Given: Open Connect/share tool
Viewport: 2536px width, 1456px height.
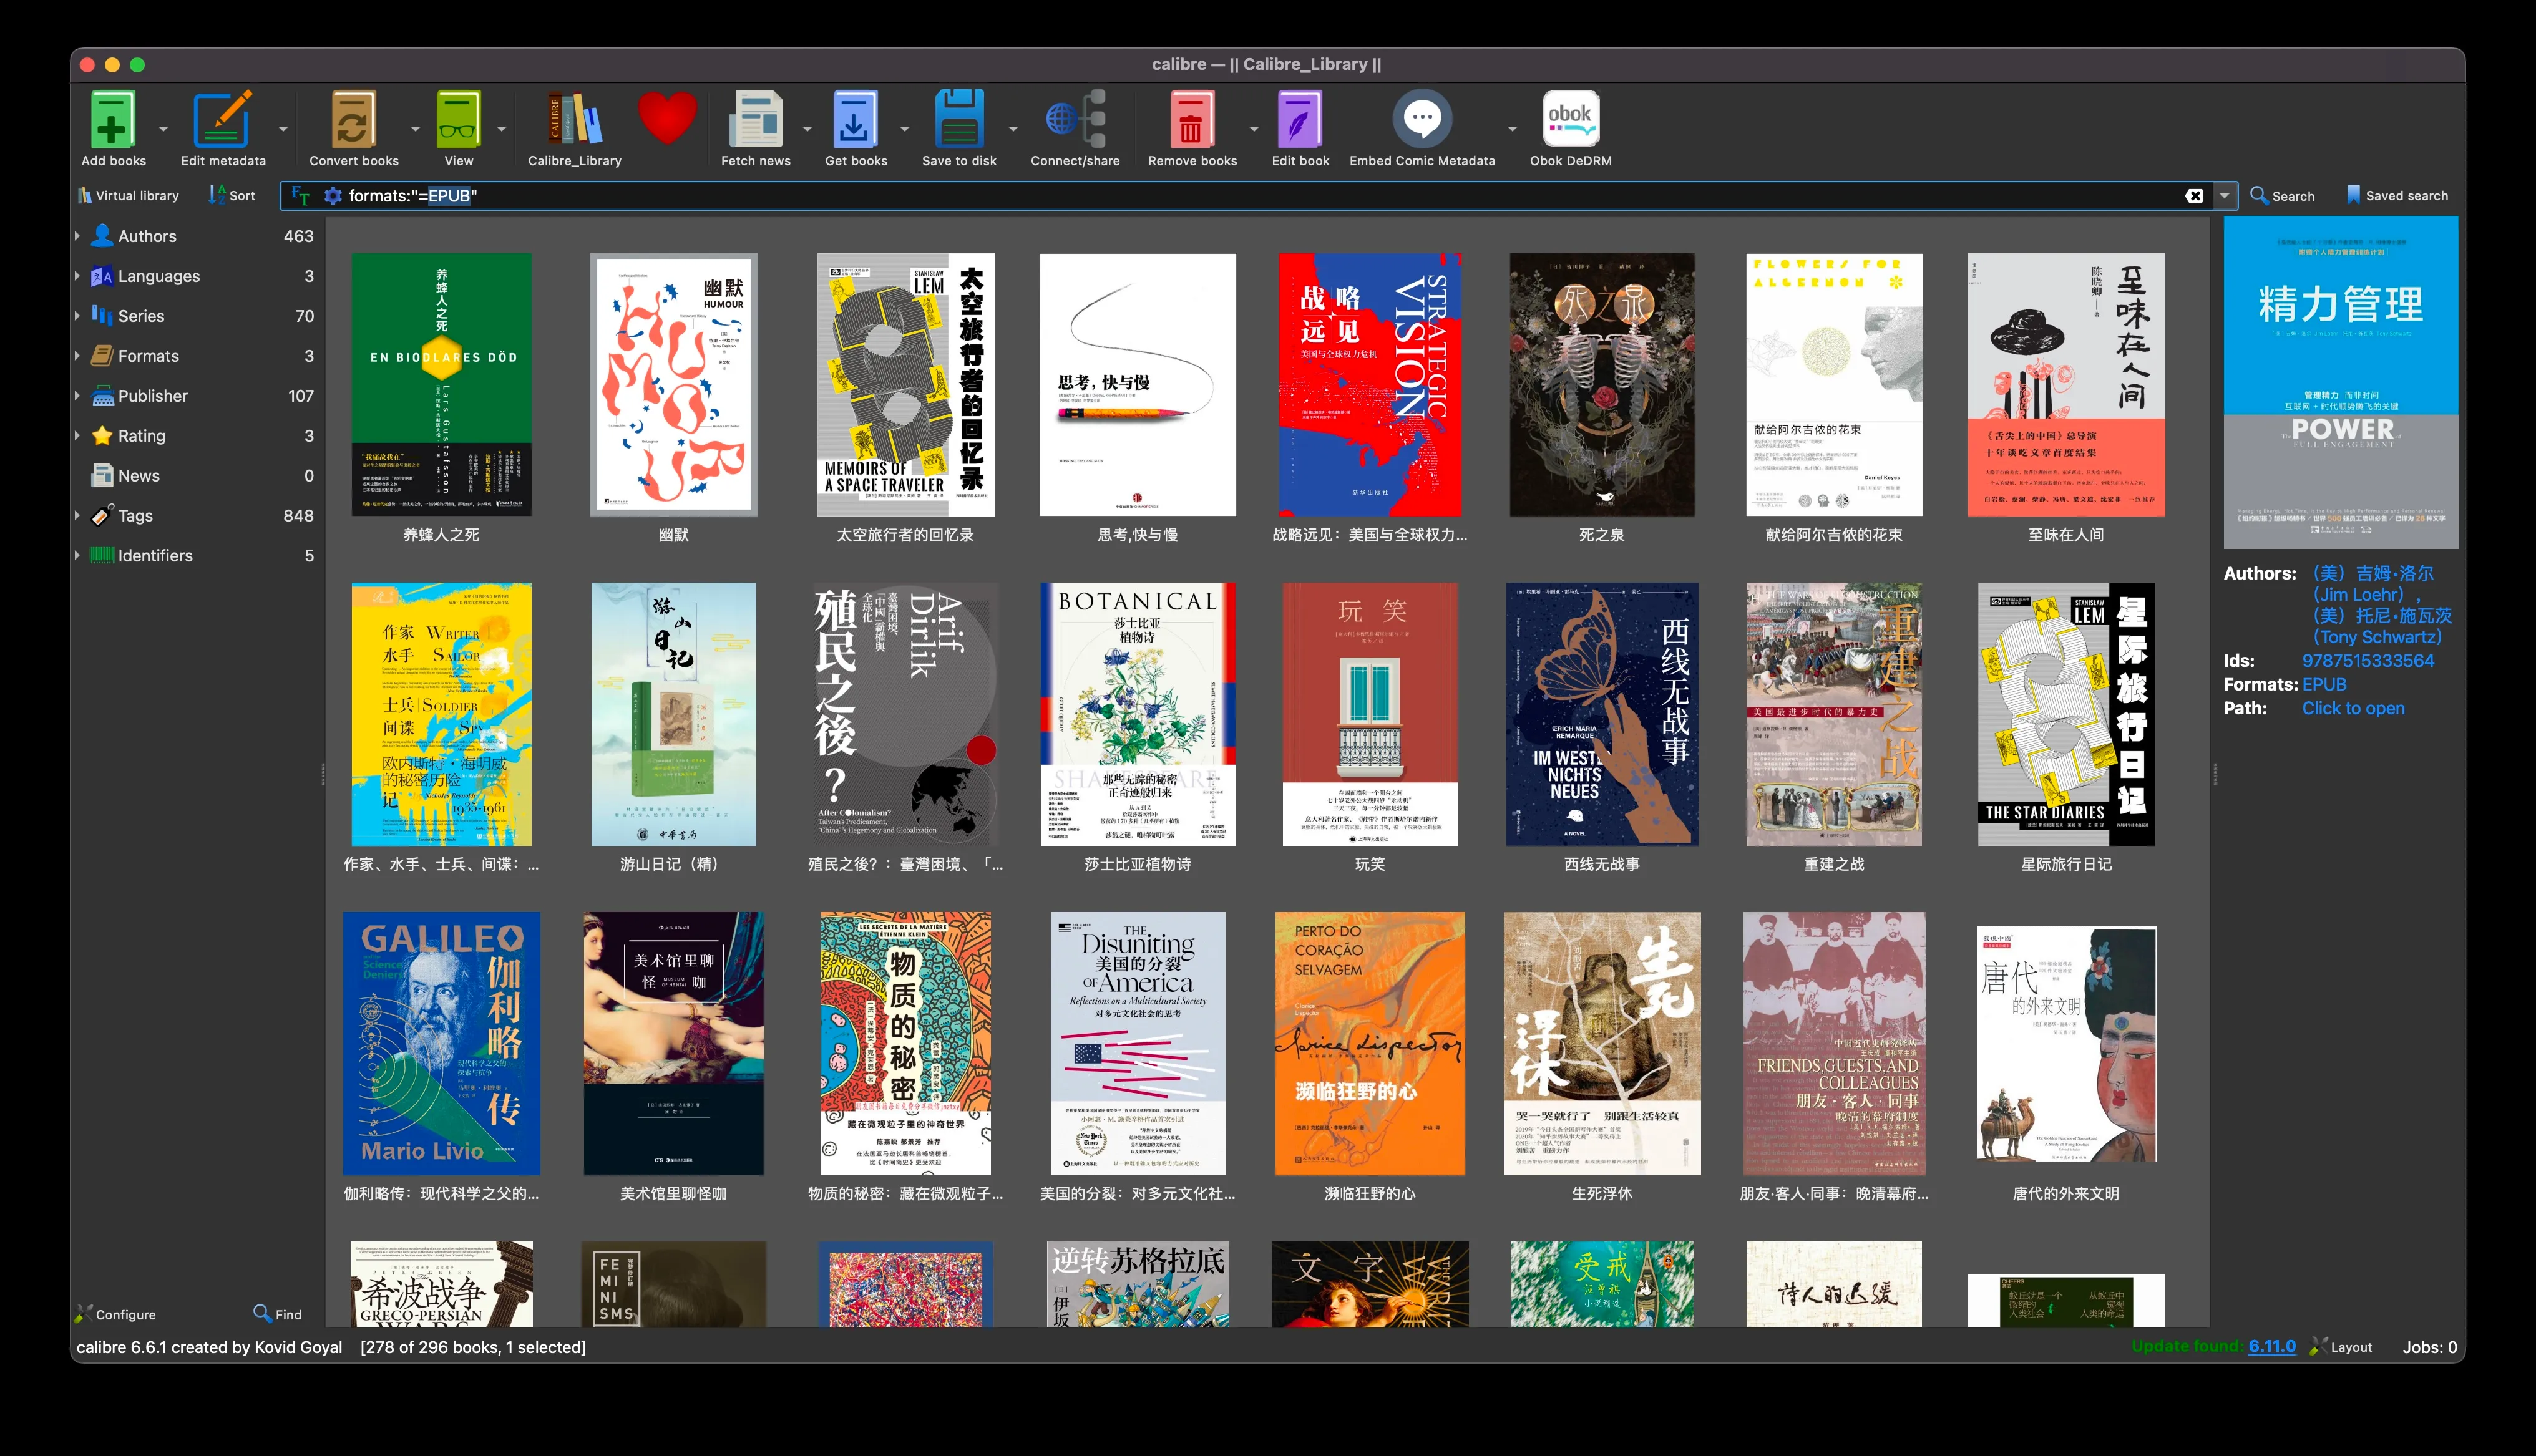Looking at the screenshot, I should click(1075, 120).
